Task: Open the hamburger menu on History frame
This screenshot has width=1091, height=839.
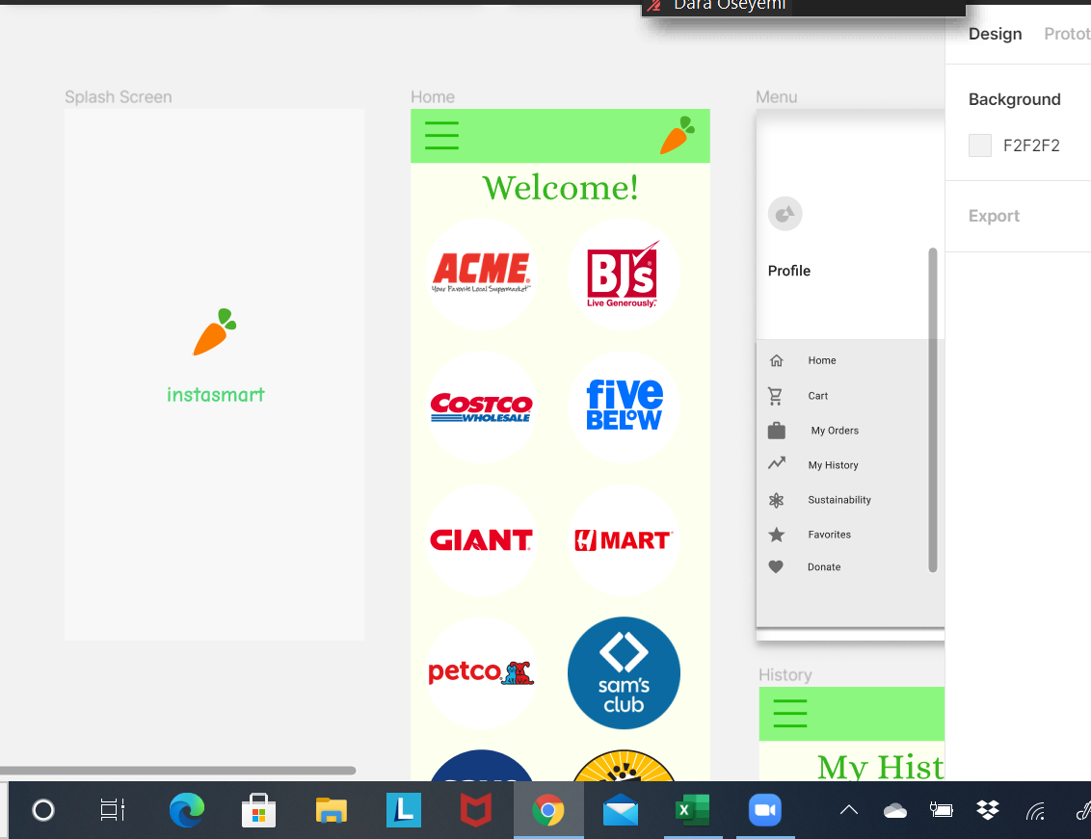Action: (x=790, y=714)
